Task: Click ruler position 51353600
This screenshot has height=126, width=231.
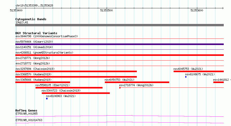Action: click(197, 10)
